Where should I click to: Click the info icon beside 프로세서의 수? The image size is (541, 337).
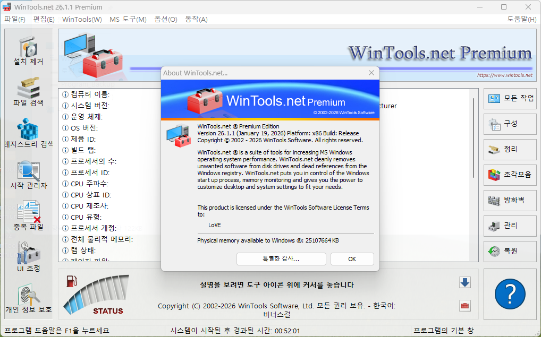(65, 161)
